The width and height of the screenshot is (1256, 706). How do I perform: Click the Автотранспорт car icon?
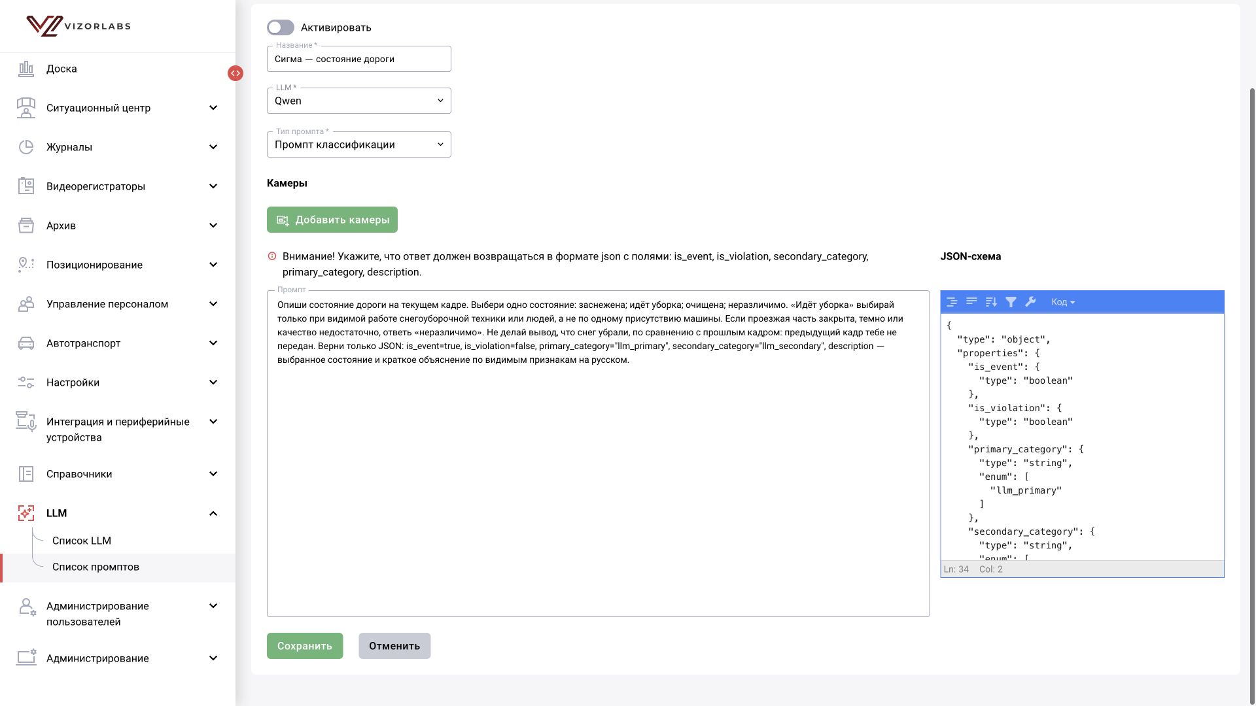click(x=26, y=343)
